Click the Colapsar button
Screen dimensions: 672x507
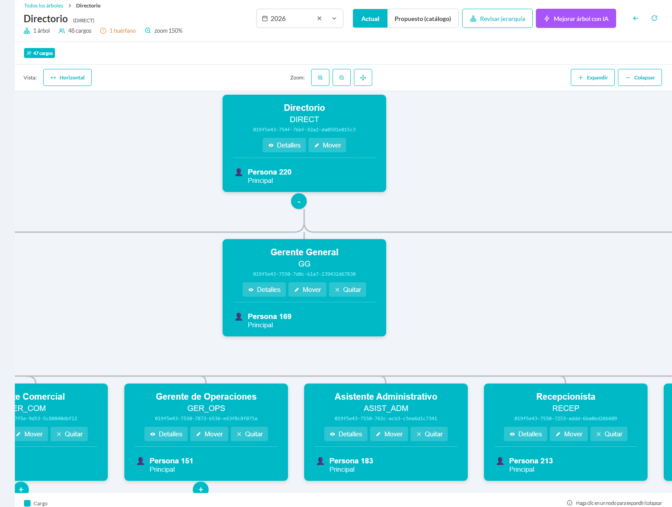click(640, 78)
